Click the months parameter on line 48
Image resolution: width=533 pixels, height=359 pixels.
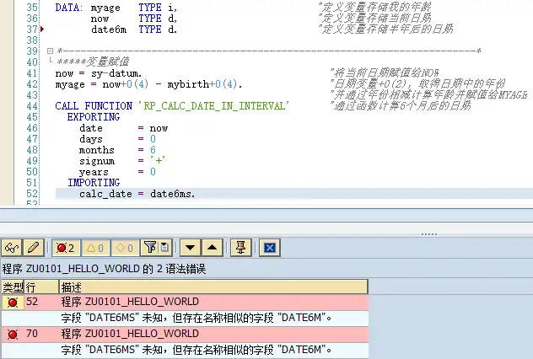pyautogui.click(x=96, y=150)
